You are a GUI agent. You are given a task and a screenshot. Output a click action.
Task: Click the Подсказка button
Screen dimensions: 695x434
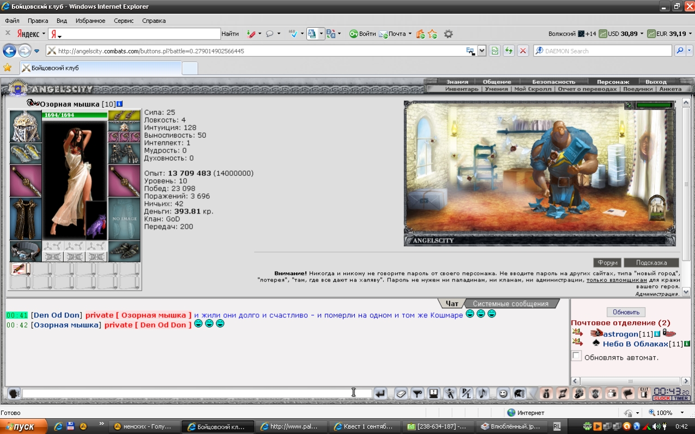tap(651, 262)
